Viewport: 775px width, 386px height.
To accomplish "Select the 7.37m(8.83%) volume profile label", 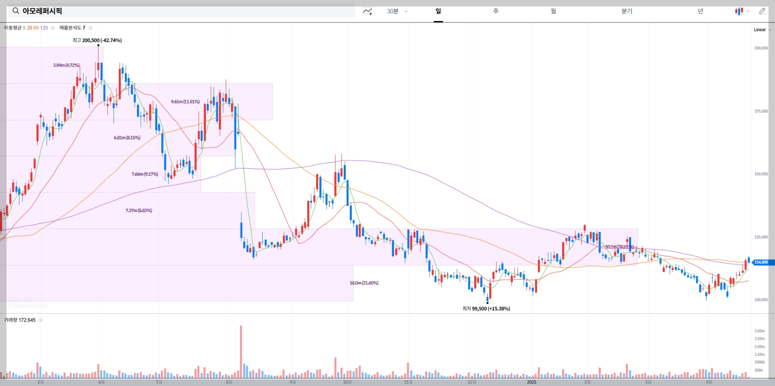I will click(x=139, y=210).
